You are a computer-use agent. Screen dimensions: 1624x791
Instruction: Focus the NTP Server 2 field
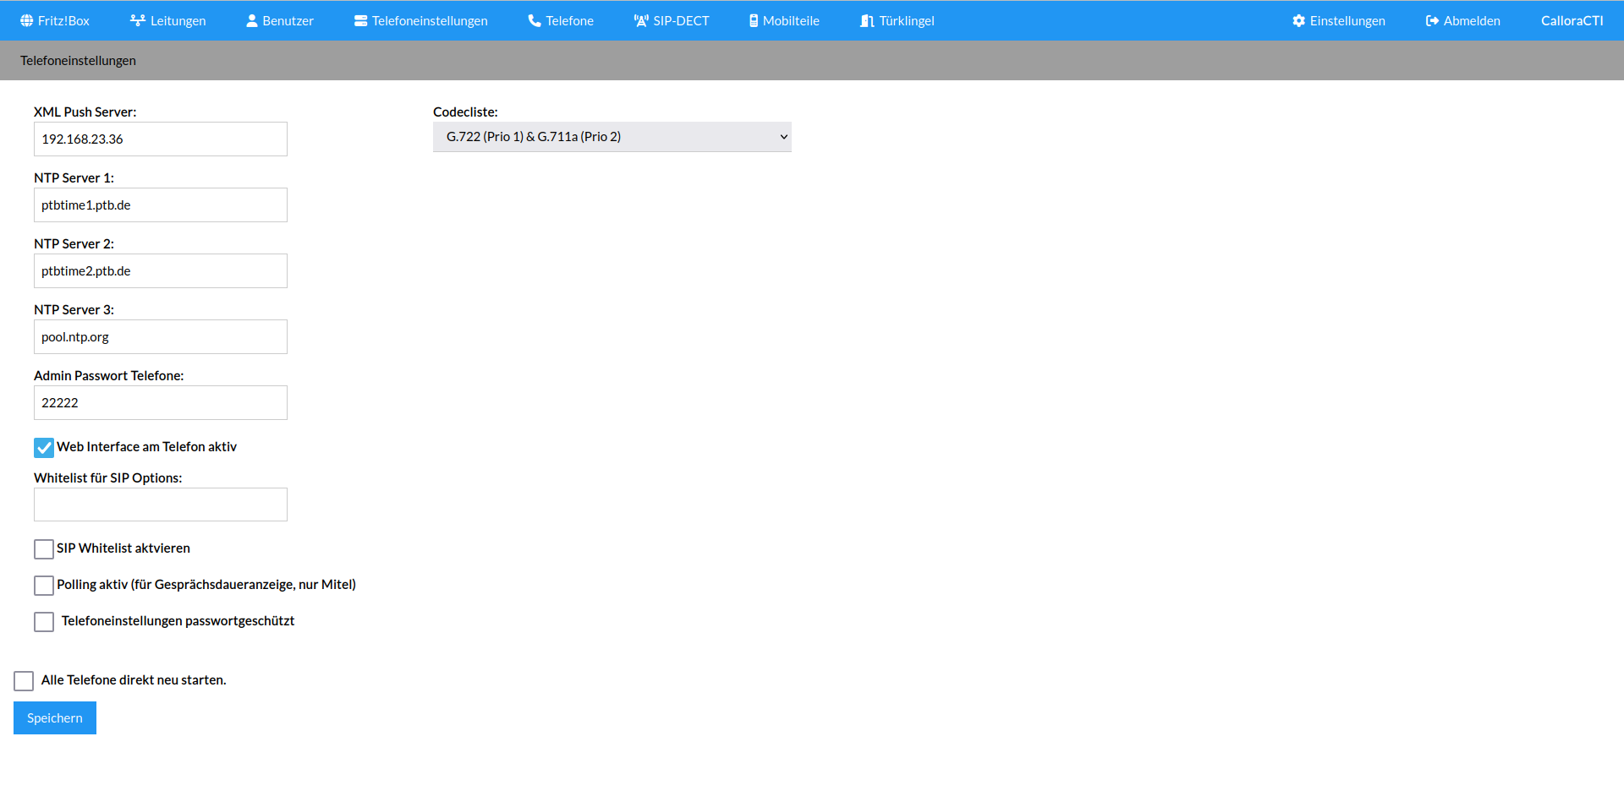[161, 271]
